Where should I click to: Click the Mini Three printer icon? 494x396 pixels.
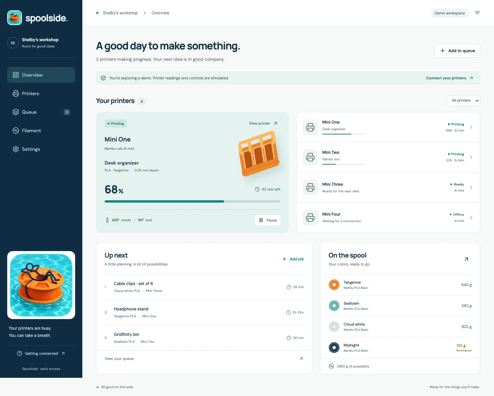pos(310,188)
